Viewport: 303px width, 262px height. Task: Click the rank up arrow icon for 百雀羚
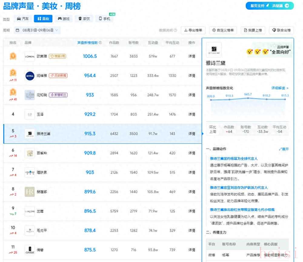coord(11,156)
